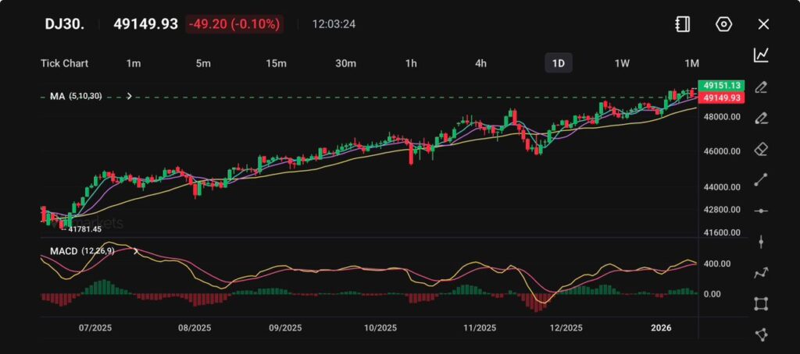Click the green 49151.13 price tag
This screenshot has width=800, height=354.
(x=722, y=85)
